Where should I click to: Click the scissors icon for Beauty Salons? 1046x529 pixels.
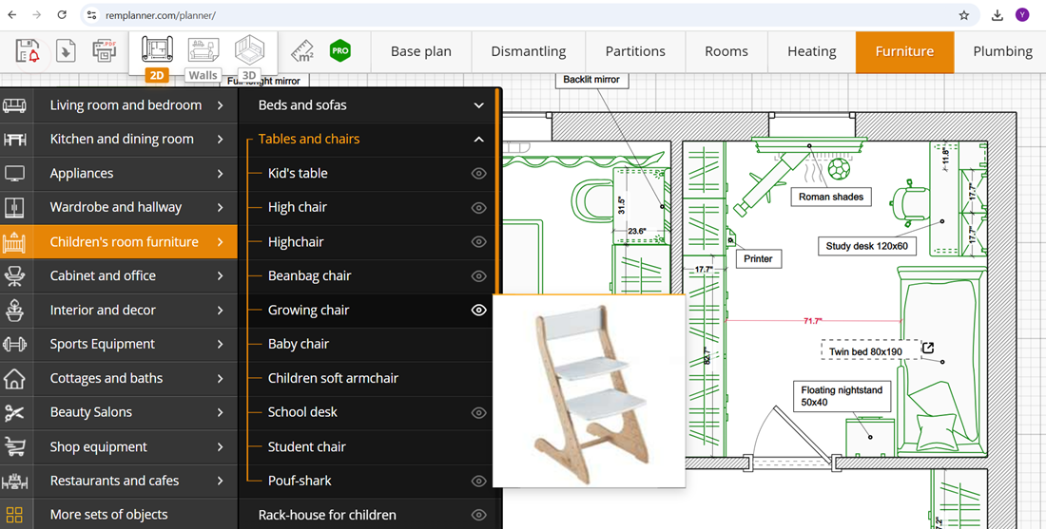(x=14, y=412)
